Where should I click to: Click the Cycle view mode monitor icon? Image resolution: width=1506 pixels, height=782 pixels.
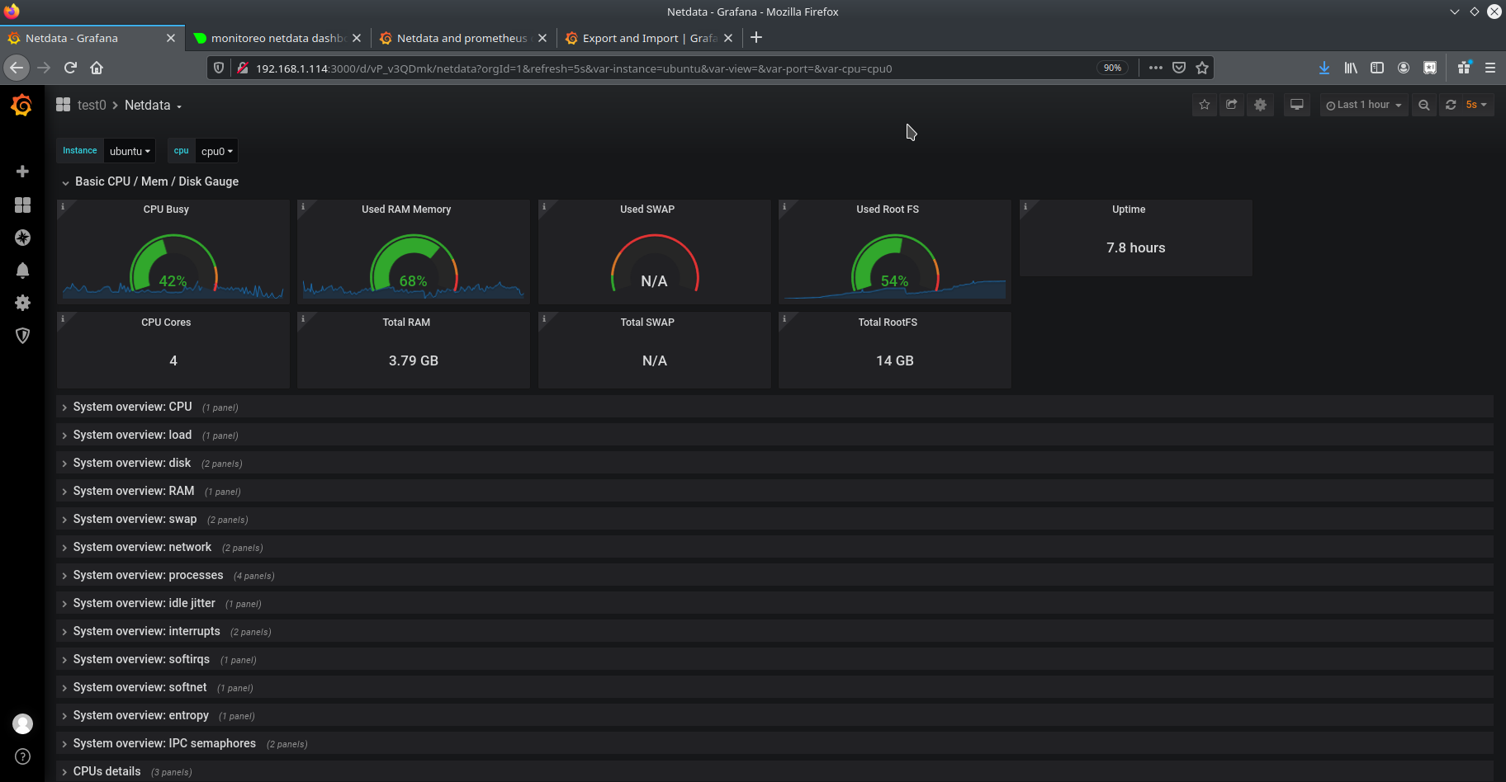click(1297, 105)
